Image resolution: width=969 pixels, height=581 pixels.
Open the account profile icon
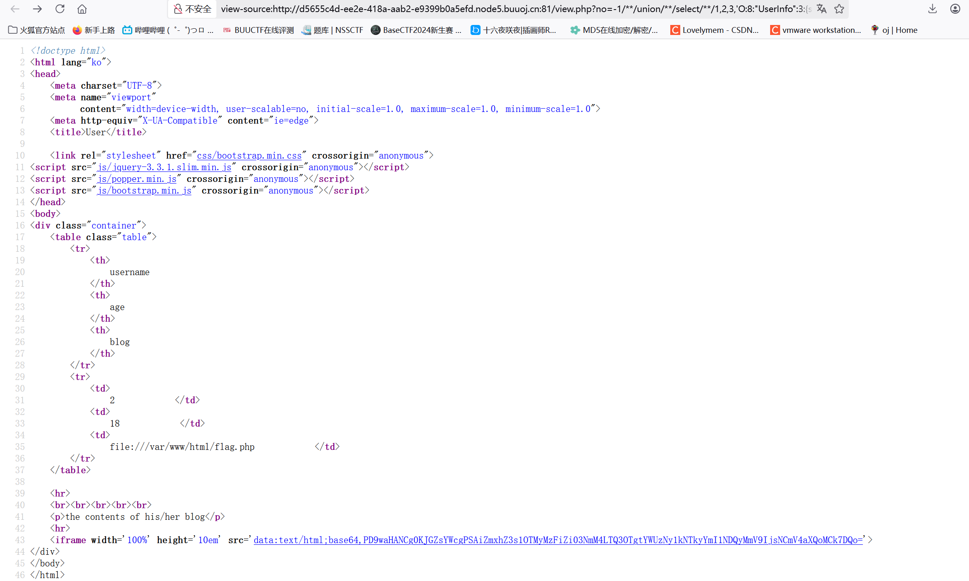955,9
